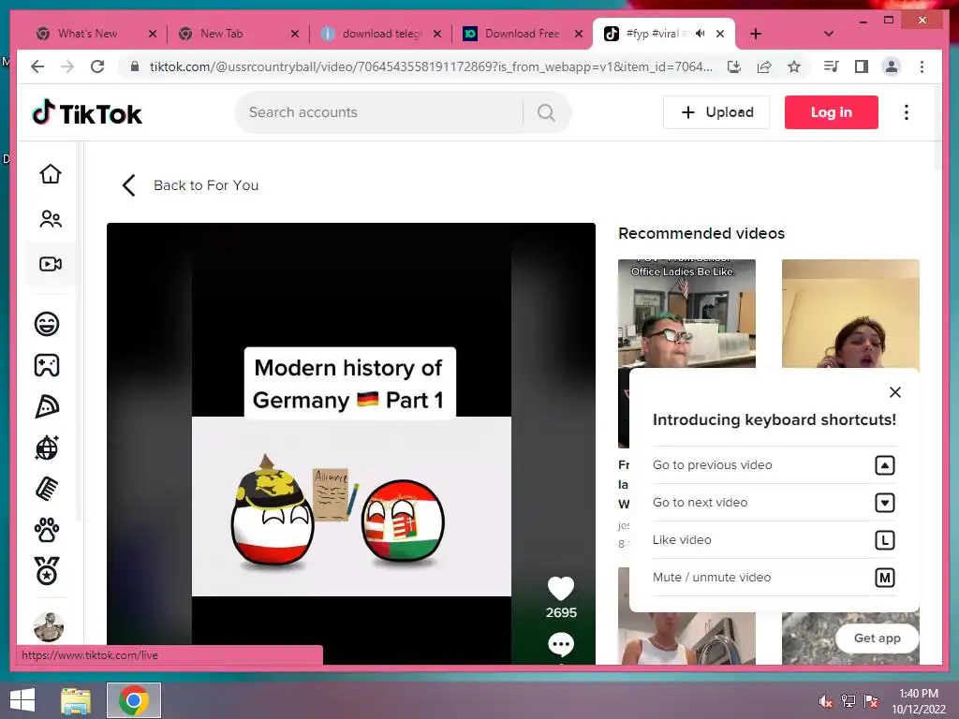The height and width of the screenshot is (719, 959).
Task: Open the tab search dropdown chevron
Action: (829, 34)
